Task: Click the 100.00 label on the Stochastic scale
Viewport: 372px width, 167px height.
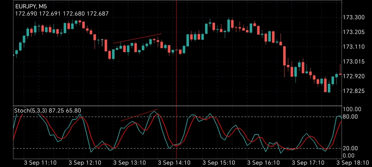Action: [353, 109]
